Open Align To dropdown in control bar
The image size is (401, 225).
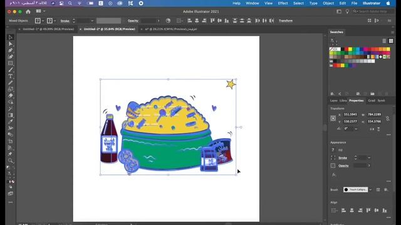[179, 21]
